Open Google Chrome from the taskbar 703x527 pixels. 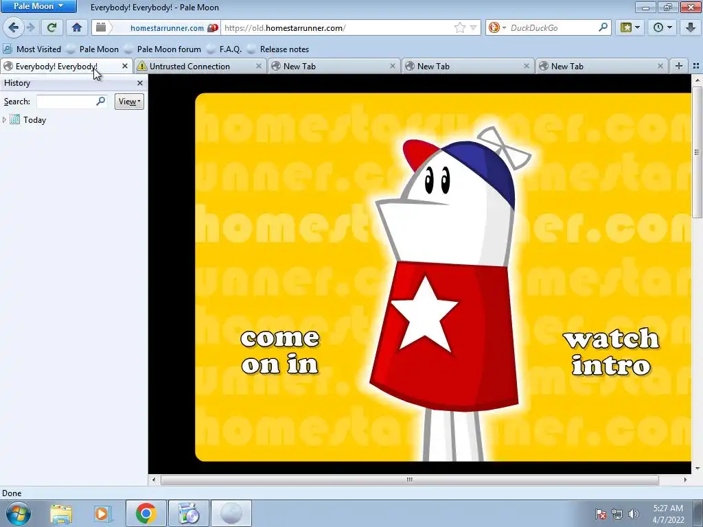tap(146, 514)
